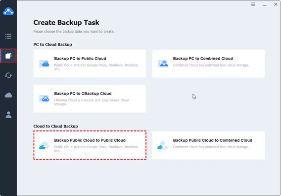Click the Public Cloud to Public Cloud icon
The height and width of the screenshot is (196, 281).
pyautogui.click(x=44, y=145)
